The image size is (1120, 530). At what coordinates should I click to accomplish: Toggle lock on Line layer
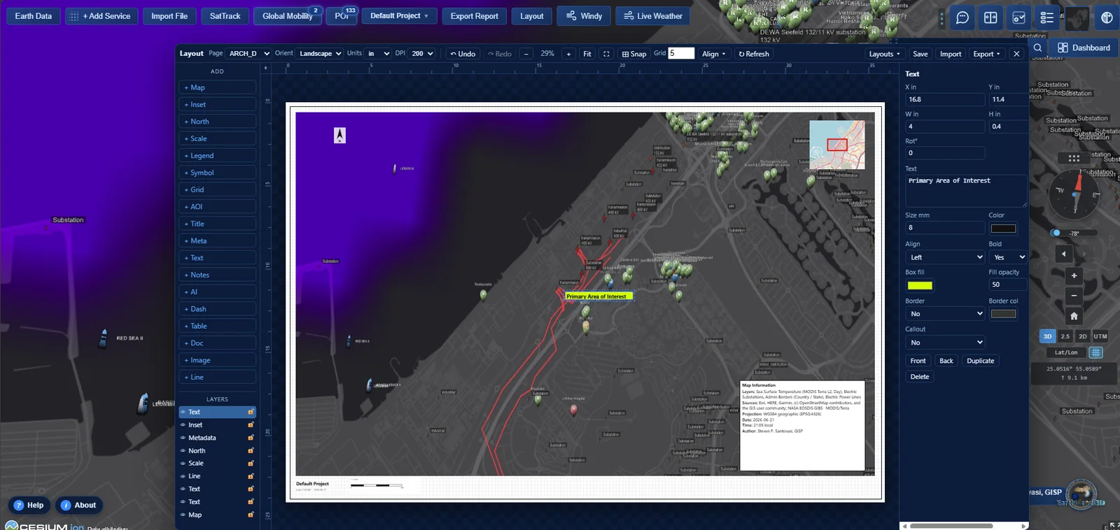251,476
